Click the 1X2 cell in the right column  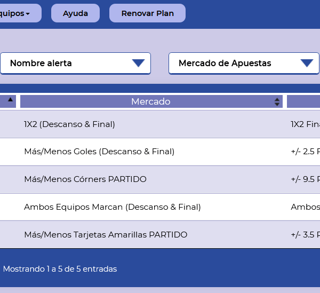pos(305,124)
